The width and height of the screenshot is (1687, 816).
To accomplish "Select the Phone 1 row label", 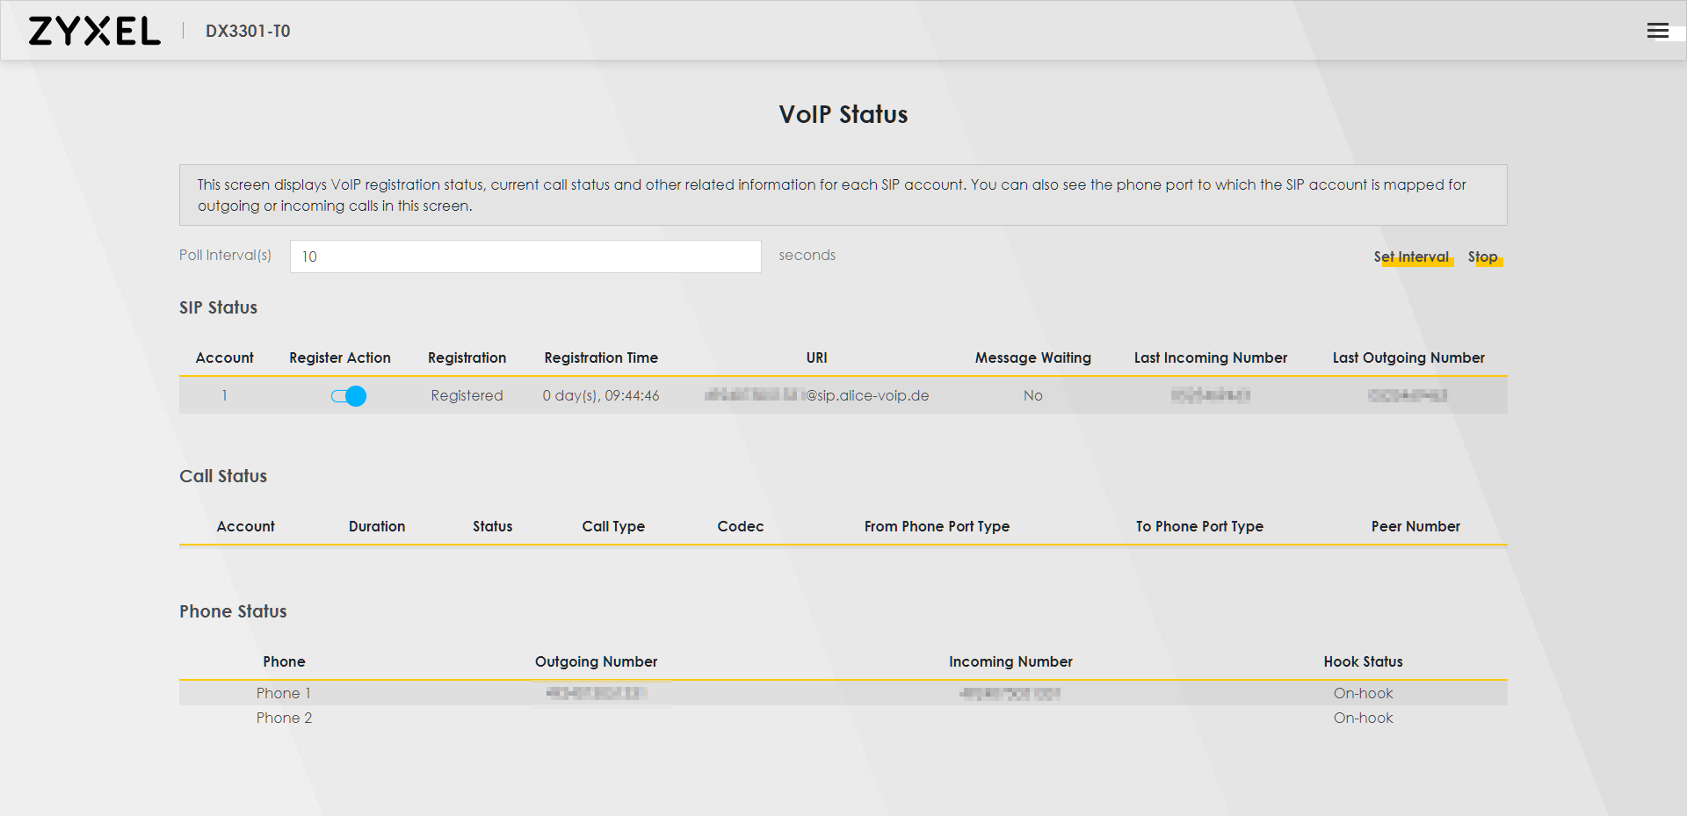I will click(284, 693).
